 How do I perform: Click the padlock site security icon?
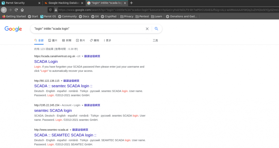pyautogui.click(x=56, y=10)
